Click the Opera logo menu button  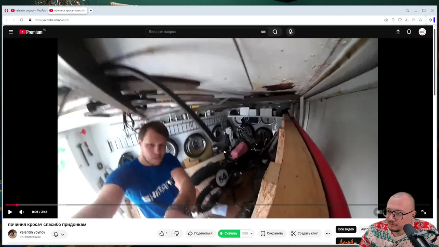[6, 11]
